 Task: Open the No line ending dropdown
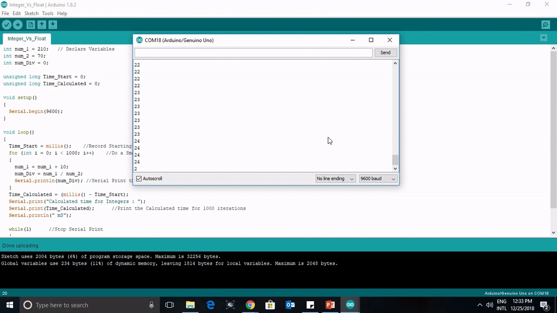click(x=335, y=179)
